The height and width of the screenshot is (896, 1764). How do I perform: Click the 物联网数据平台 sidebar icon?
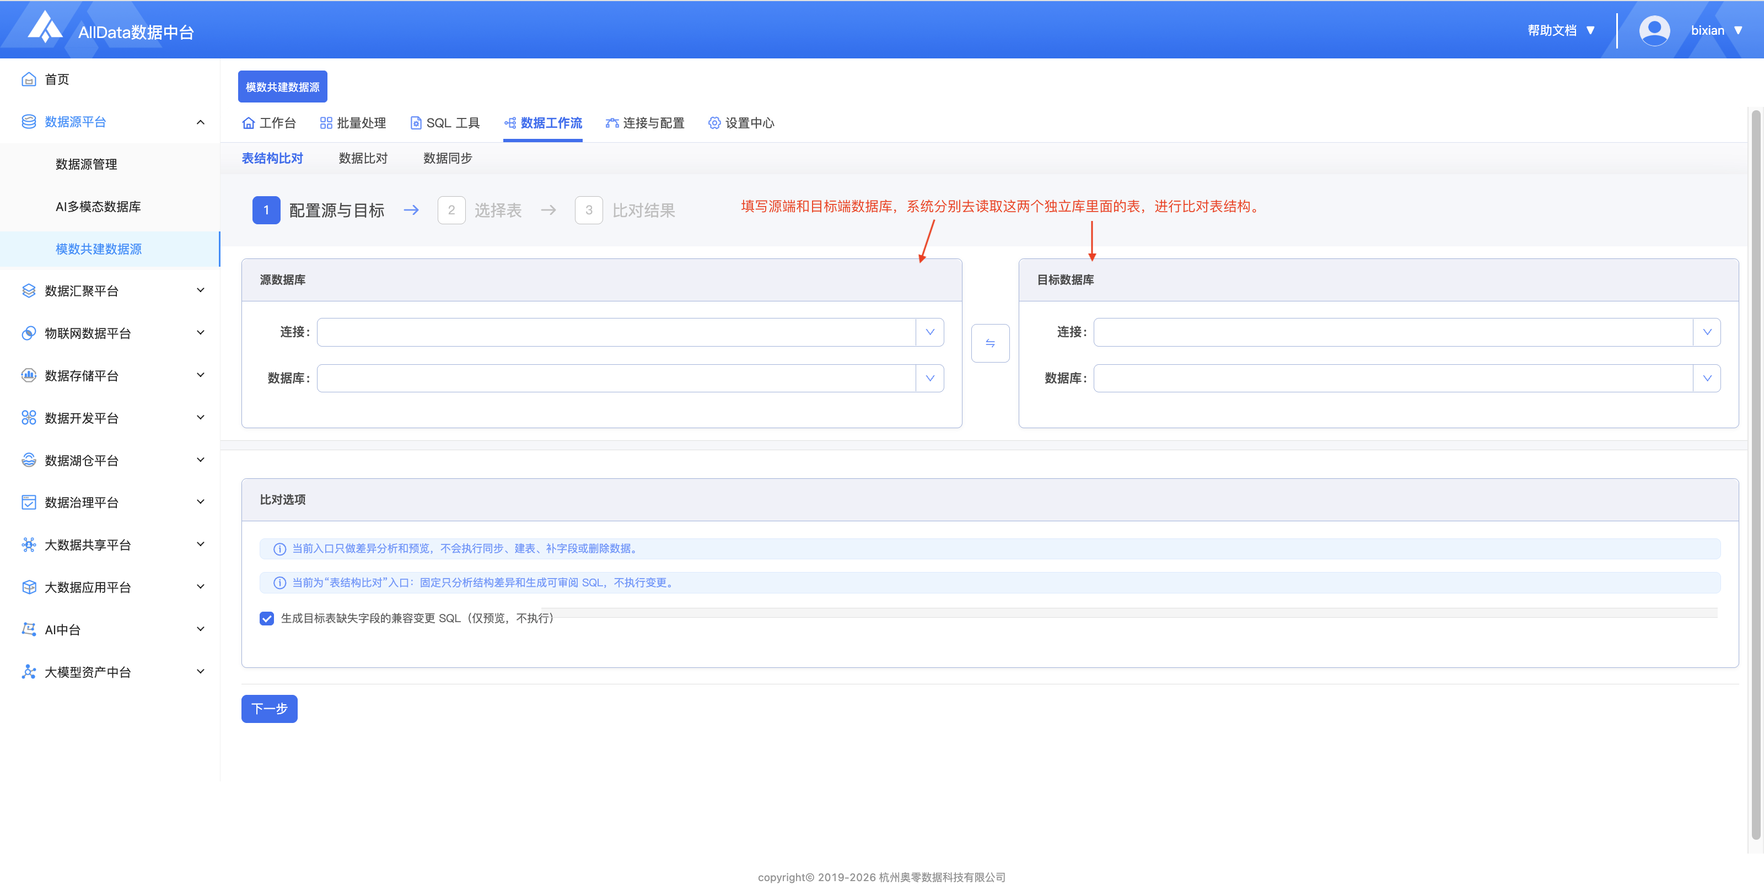pyautogui.click(x=29, y=333)
